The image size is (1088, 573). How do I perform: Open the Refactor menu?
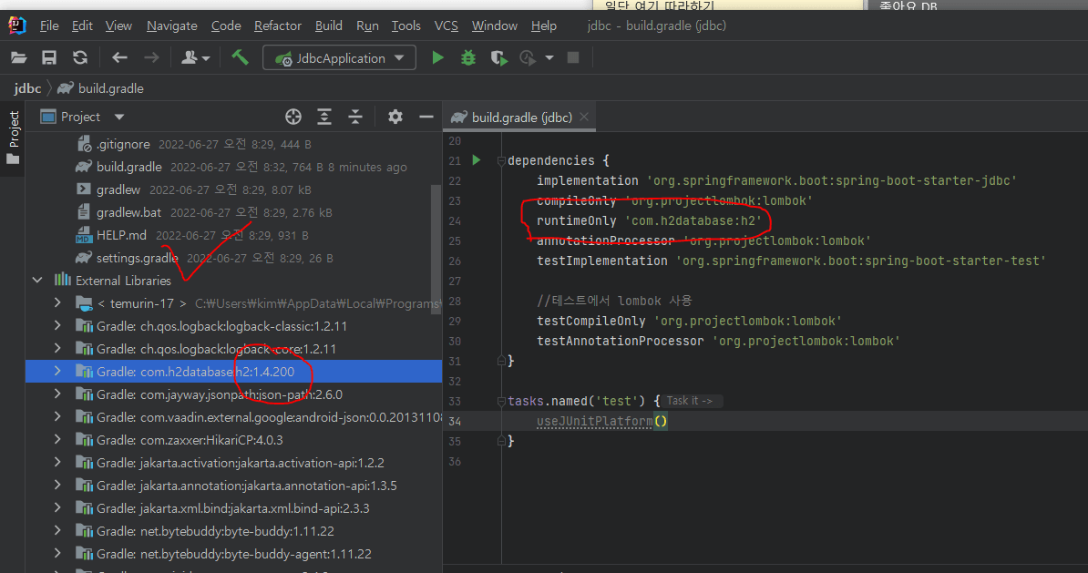coord(277,26)
